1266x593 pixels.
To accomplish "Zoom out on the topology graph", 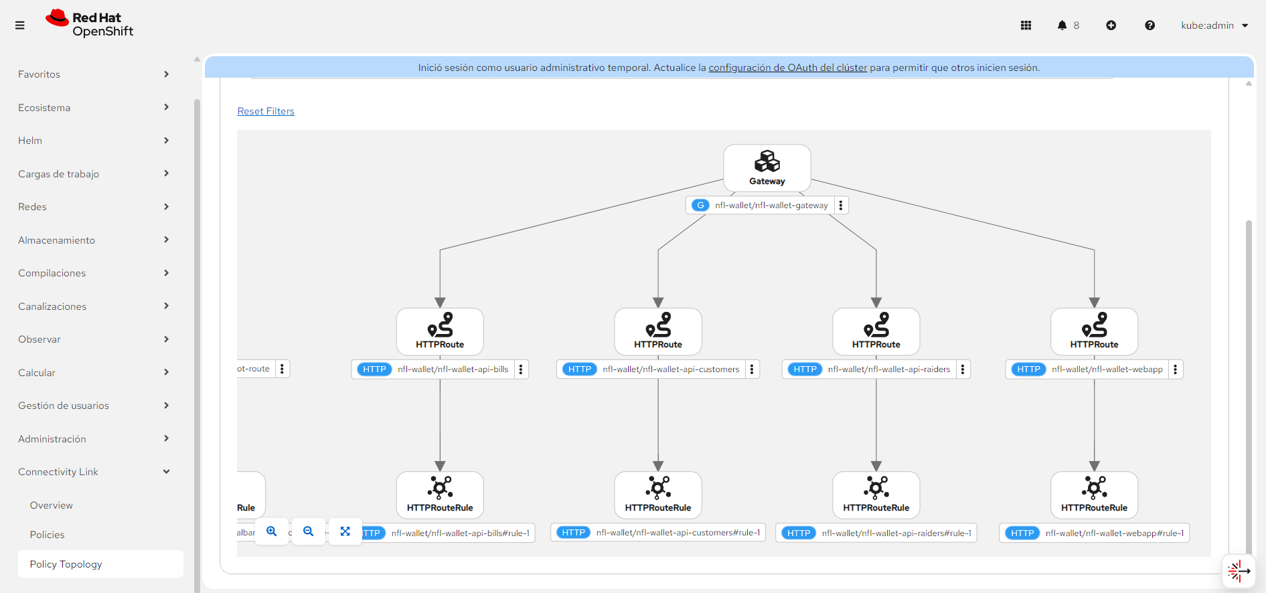I will click(x=309, y=531).
